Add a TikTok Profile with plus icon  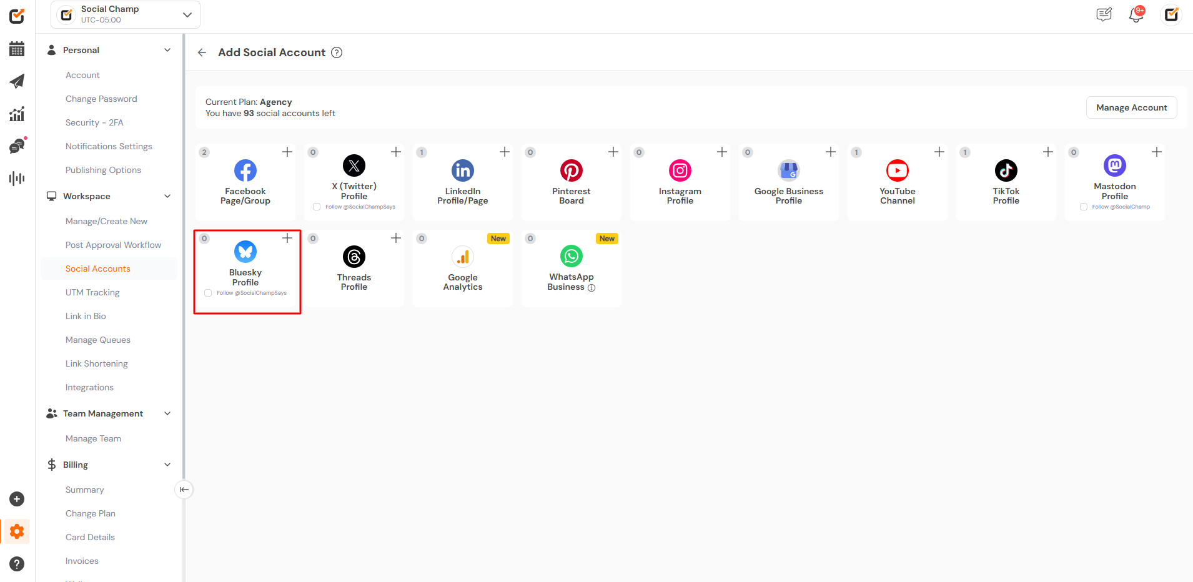[1047, 152]
